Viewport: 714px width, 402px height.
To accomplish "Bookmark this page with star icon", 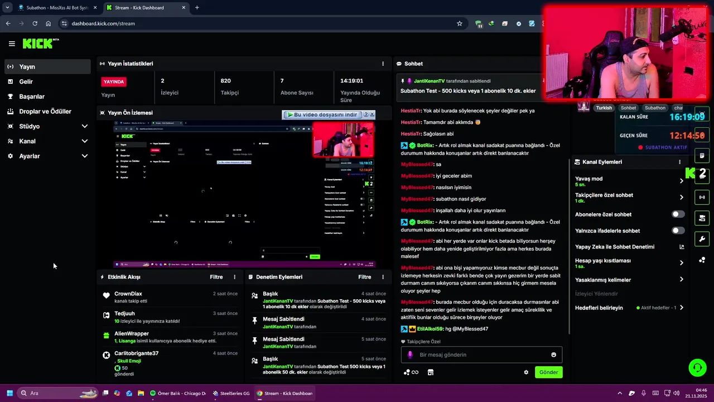I will tap(460, 23).
